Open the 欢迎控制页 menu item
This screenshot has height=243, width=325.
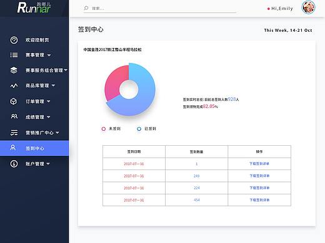(x=37, y=40)
